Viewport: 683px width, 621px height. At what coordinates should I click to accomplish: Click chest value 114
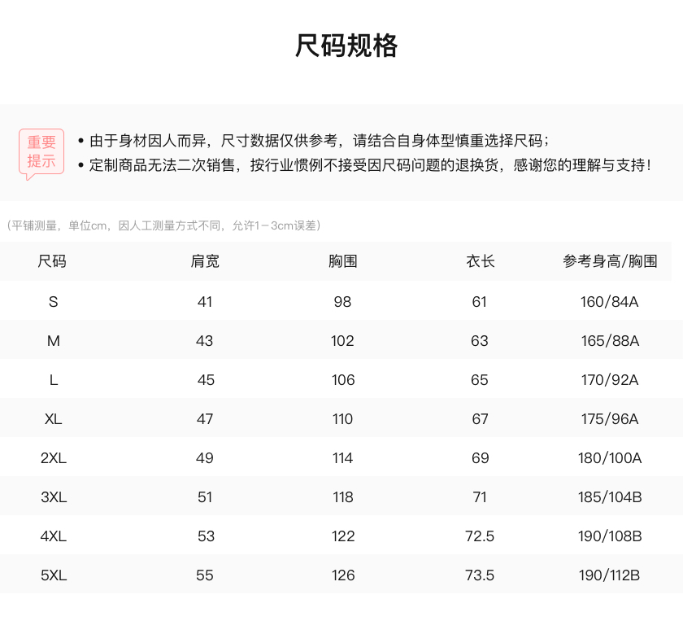[342, 458]
